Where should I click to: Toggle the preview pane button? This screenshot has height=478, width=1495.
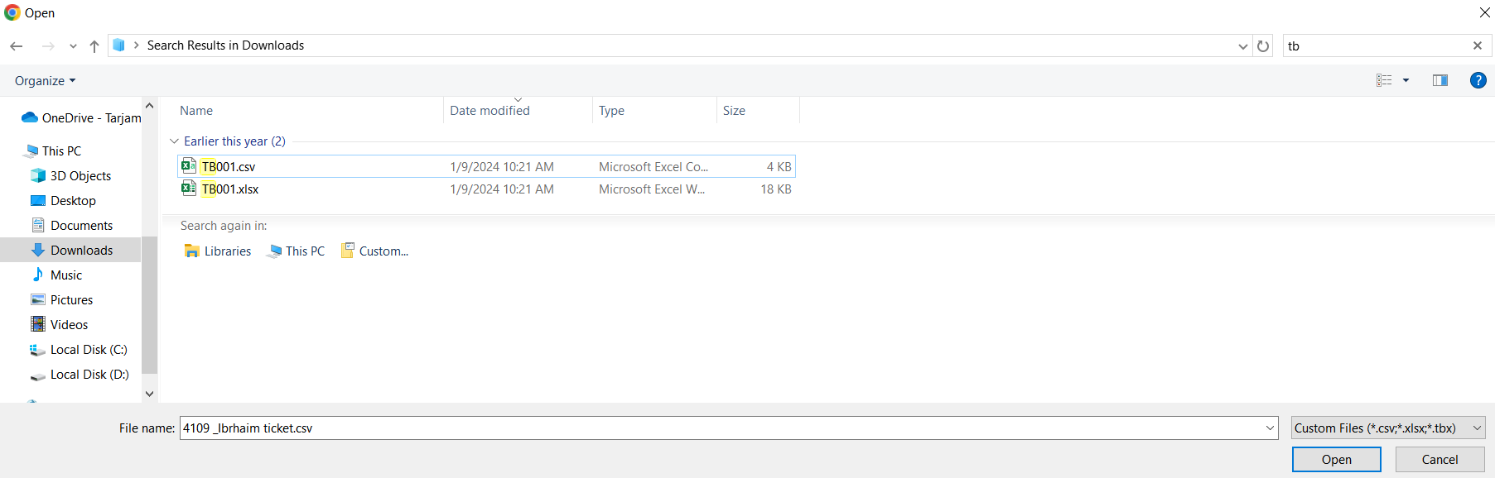coord(1440,80)
